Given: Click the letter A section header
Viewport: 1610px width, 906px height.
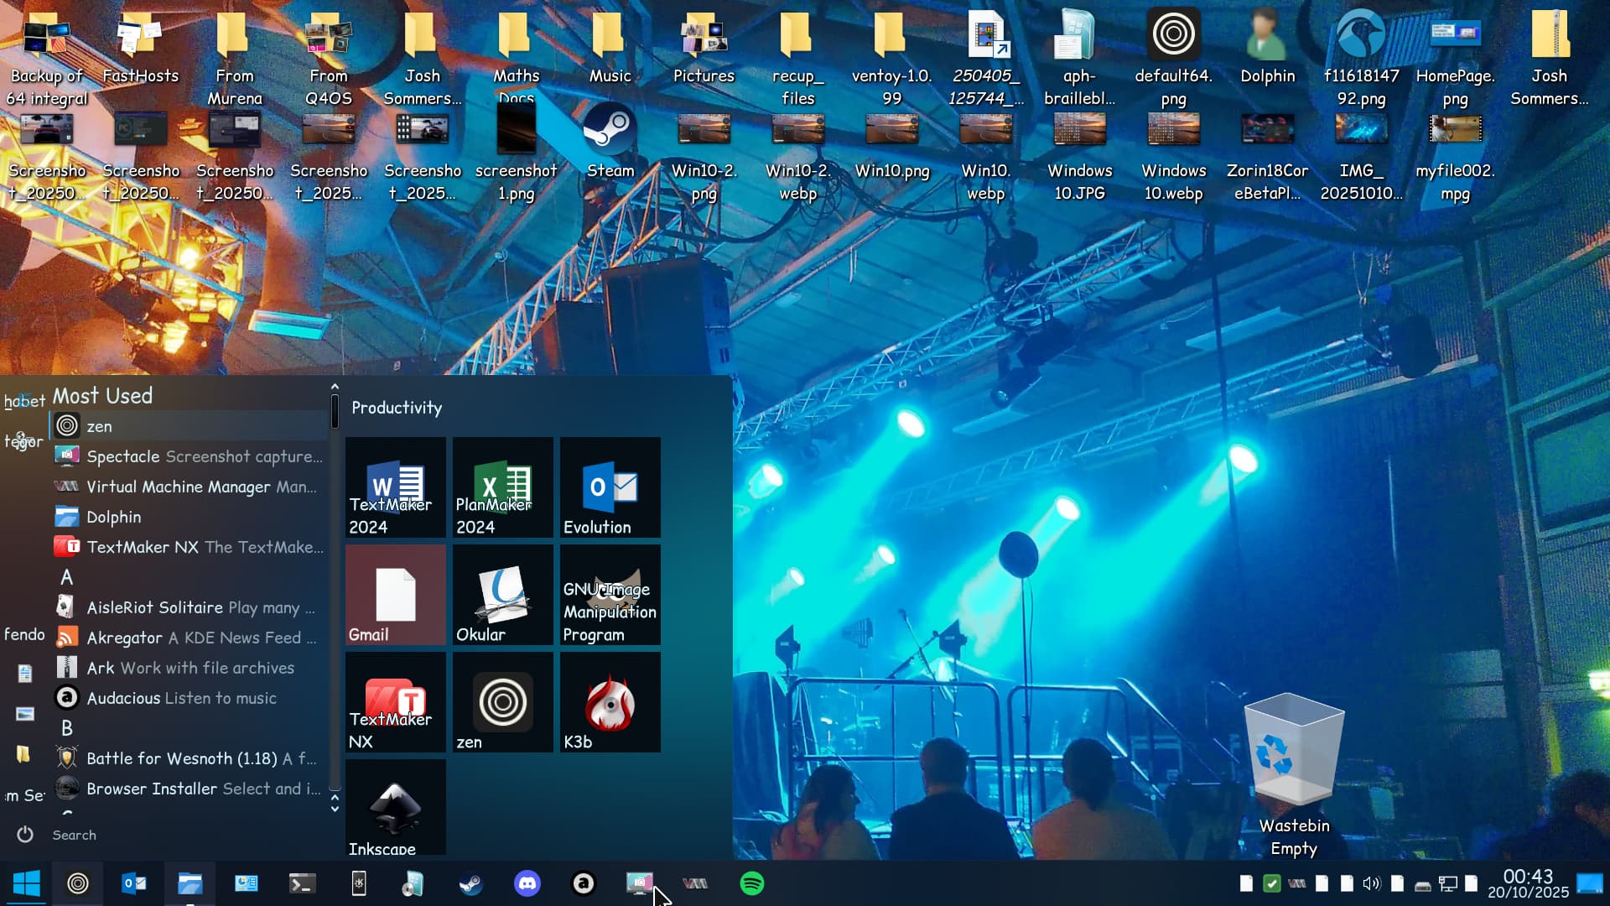Looking at the screenshot, I should (67, 577).
